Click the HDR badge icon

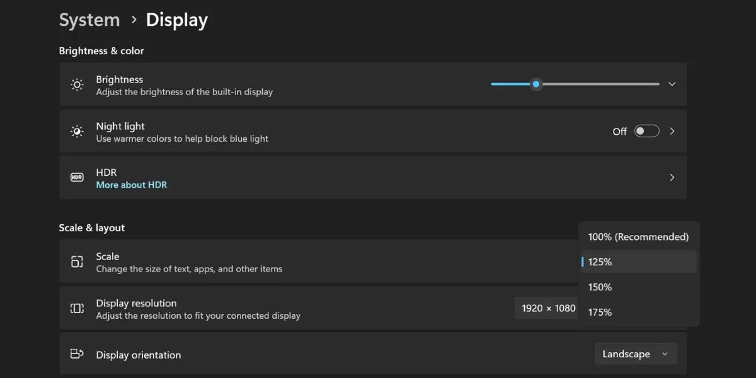[76, 177]
